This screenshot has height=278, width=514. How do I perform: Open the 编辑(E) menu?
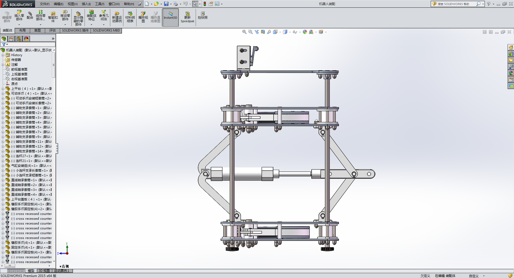pyautogui.click(x=59, y=4)
